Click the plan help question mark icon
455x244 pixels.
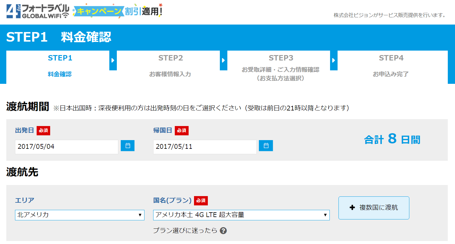(x=223, y=231)
